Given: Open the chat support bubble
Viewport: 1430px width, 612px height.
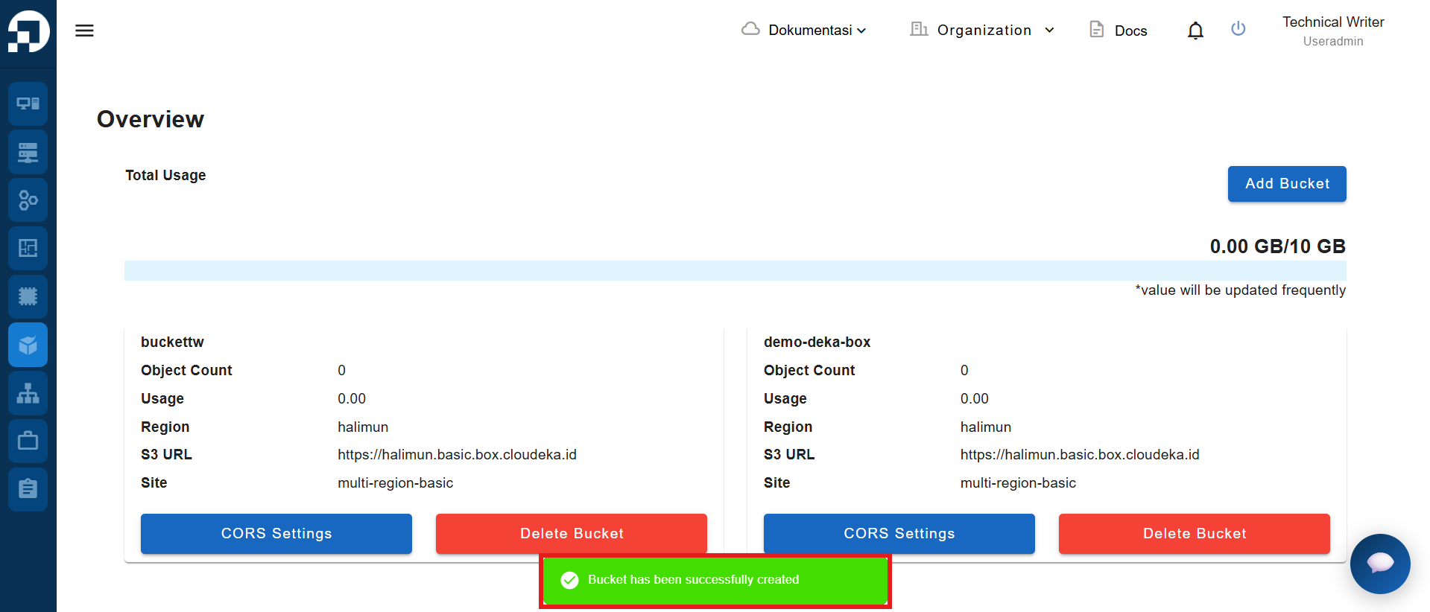Looking at the screenshot, I should pos(1380,564).
